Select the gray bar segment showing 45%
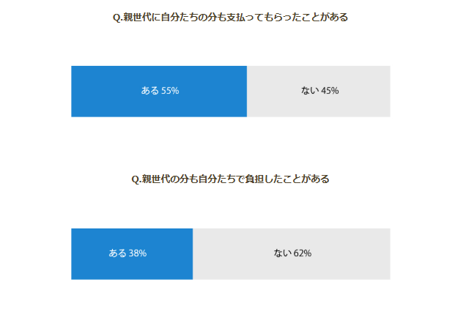 (x=319, y=92)
